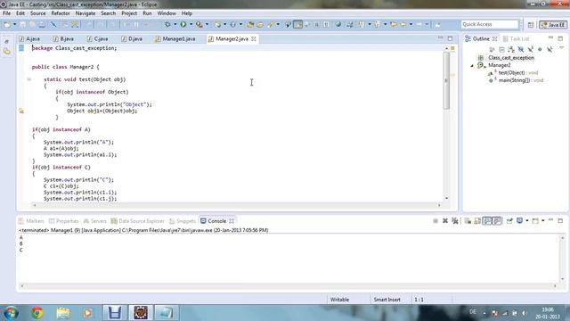Screen dimensions: 570x321
Task: Click the console horizontal scrollbar
Action: pos(289,286)
